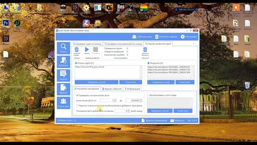Open the rainbow ColorMania desktop shortcut
Image resolution: width=257 pixels, height=145 pixels.
[x=144, y=8]
